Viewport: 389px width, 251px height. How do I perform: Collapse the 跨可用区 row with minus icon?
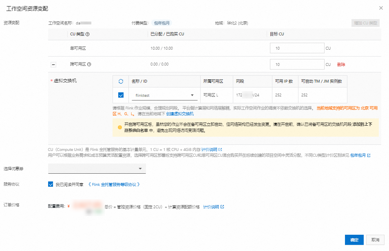pos(53,65)
